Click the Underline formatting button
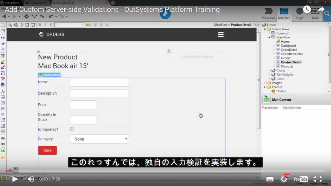Screen dimensions: 331x186 (x=51, y=25)
